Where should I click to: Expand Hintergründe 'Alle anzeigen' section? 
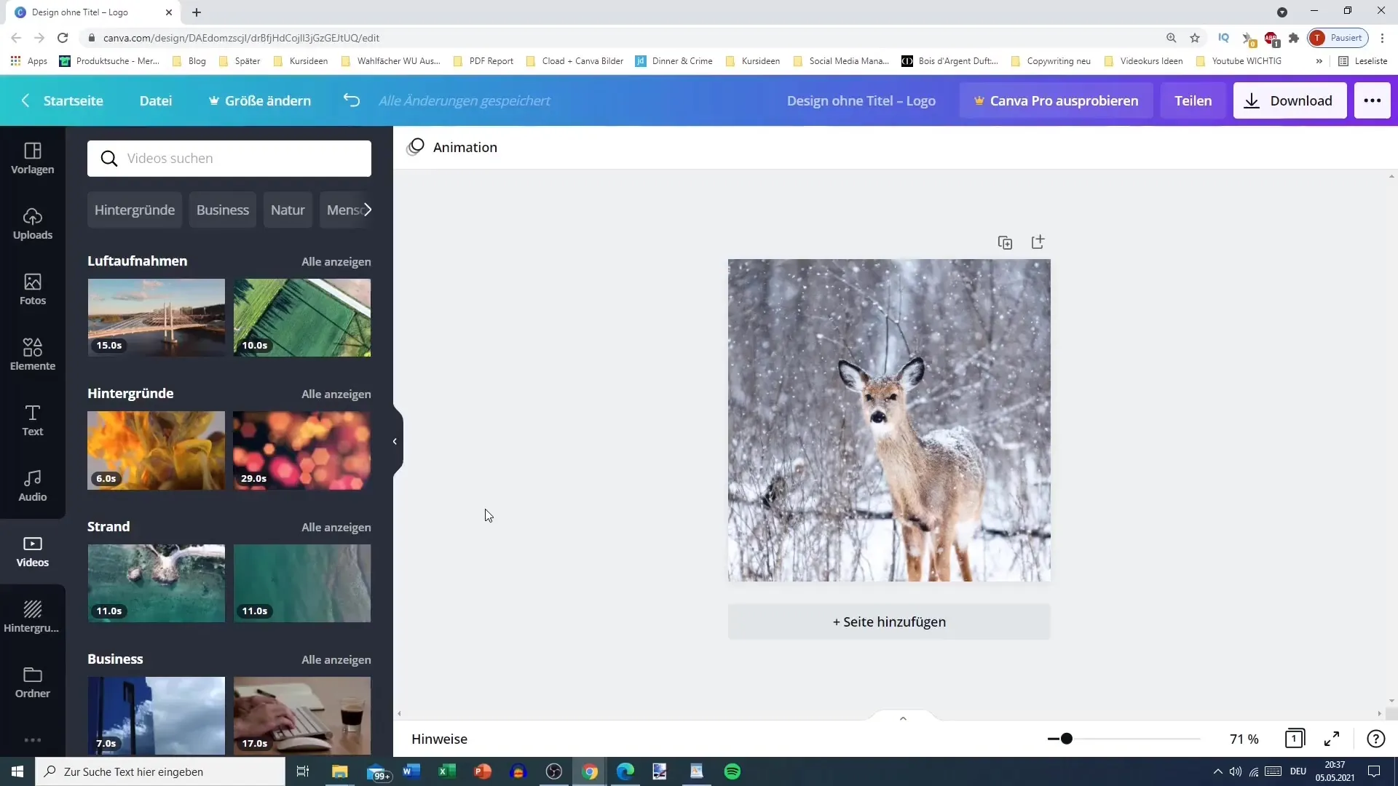(x=336, y=394)
